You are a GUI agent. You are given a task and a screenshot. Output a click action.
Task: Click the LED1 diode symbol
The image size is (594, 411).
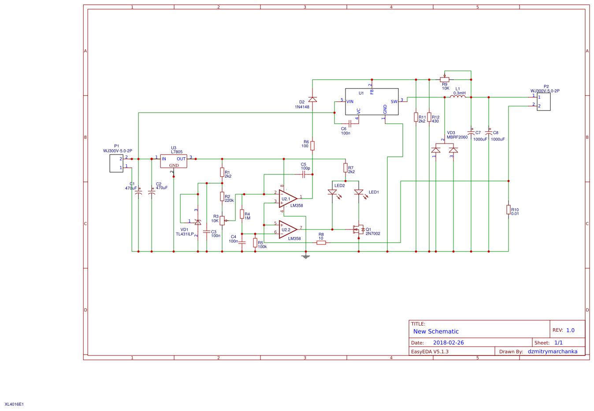pos(360,193)
